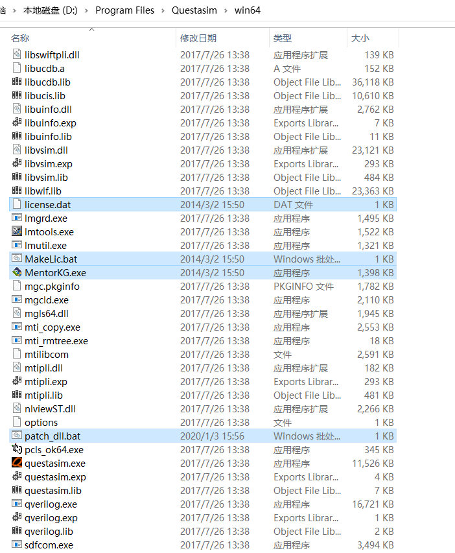The width and height of the screenshot is (455, 553).
Task: Sort by 类型 column header
Action: [x=283, y=38]
